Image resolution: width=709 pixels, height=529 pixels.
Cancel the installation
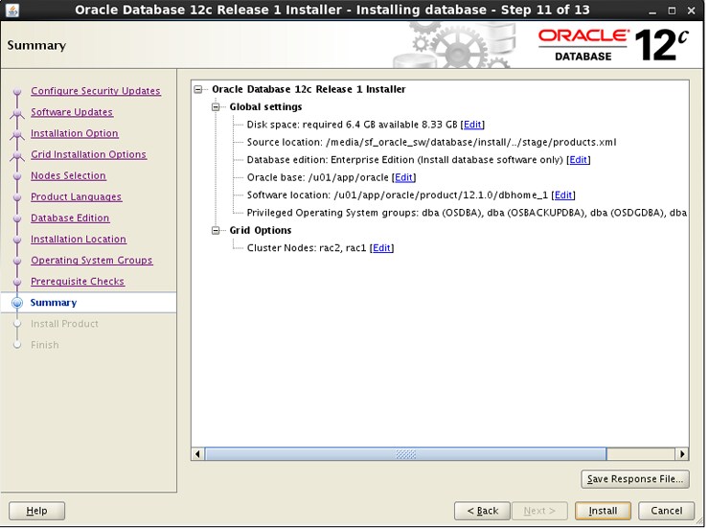pyautogui.click(x=666, y=512)
